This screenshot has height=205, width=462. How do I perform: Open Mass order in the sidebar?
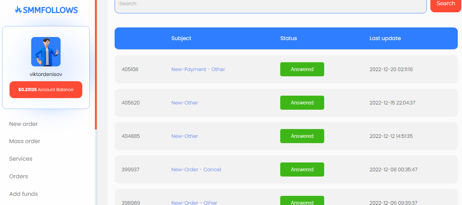tap(25, 141)
